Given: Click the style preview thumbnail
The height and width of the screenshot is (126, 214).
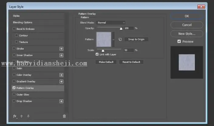Looking at the screenshot, I should click(187, 62).
